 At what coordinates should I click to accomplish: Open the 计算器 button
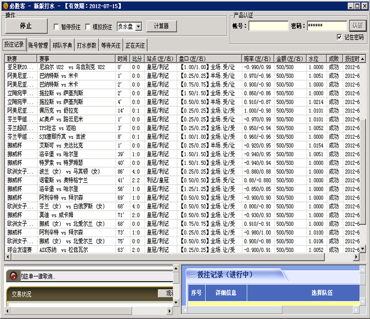click(x=161, y=26)
